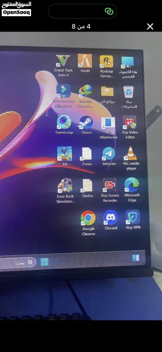Launch Google Chrome from desktop
This screenshot has width=162, height=352.
click(88, 218)
